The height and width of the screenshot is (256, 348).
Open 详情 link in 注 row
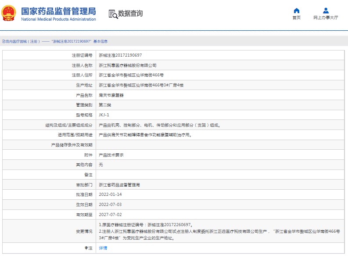pos(103,248)
